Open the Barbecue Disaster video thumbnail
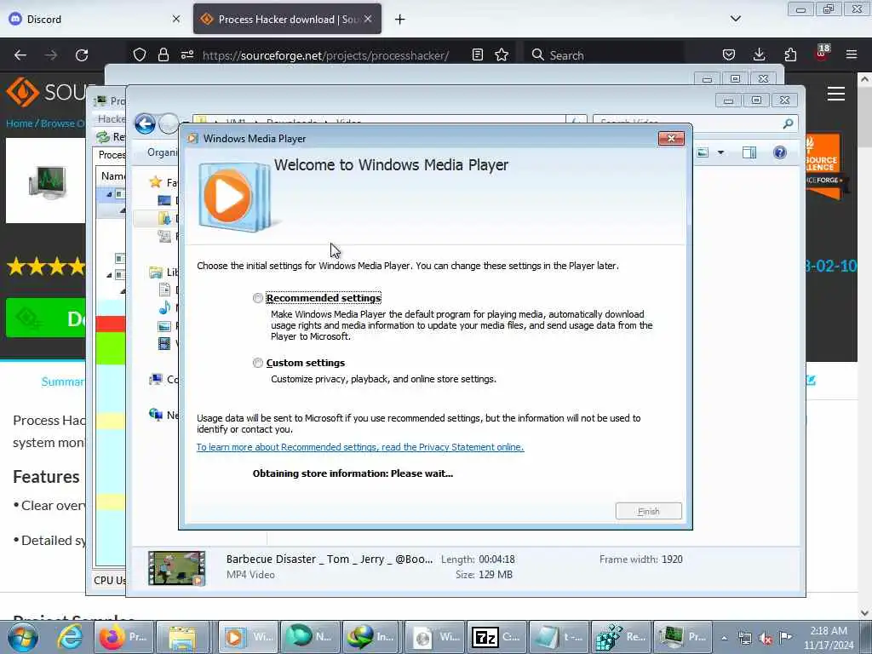 click(177, 568)
